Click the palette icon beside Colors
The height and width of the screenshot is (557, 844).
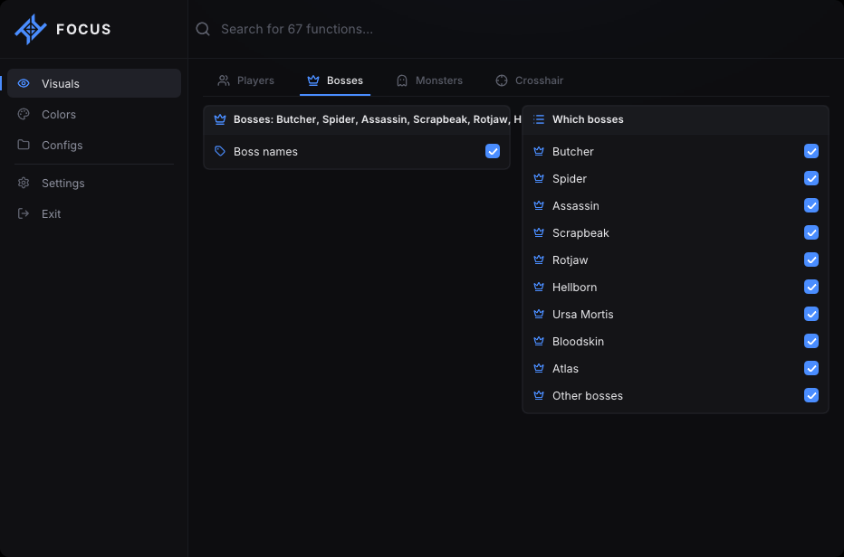click(x=24, y=114)
